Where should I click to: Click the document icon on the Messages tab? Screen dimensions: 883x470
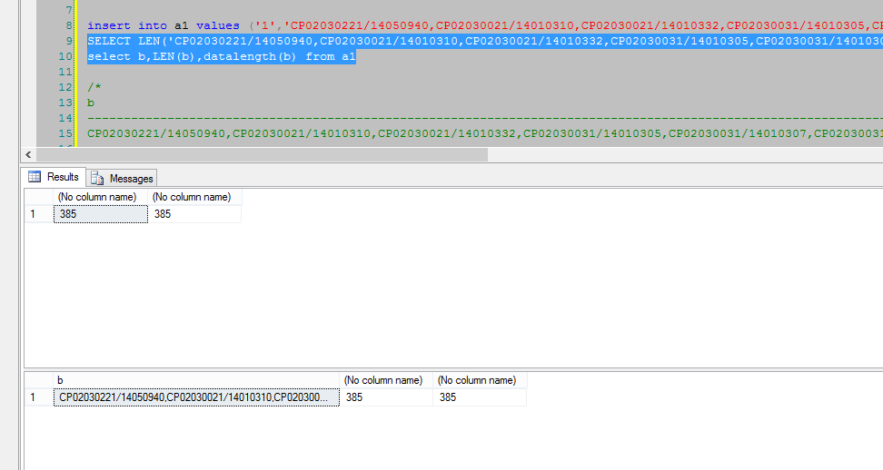[97, 179]
